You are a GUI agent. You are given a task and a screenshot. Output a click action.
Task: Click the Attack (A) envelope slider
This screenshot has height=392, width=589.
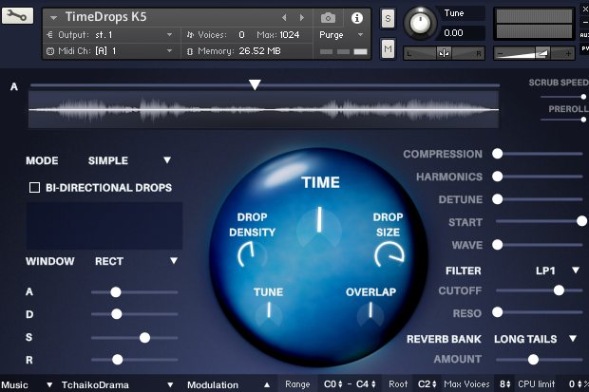(x=116, y=292)
